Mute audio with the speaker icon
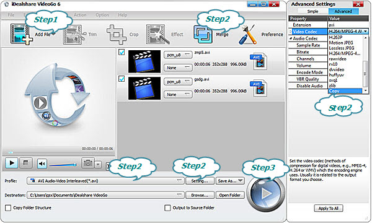372x223 pixels. point(42,164)
